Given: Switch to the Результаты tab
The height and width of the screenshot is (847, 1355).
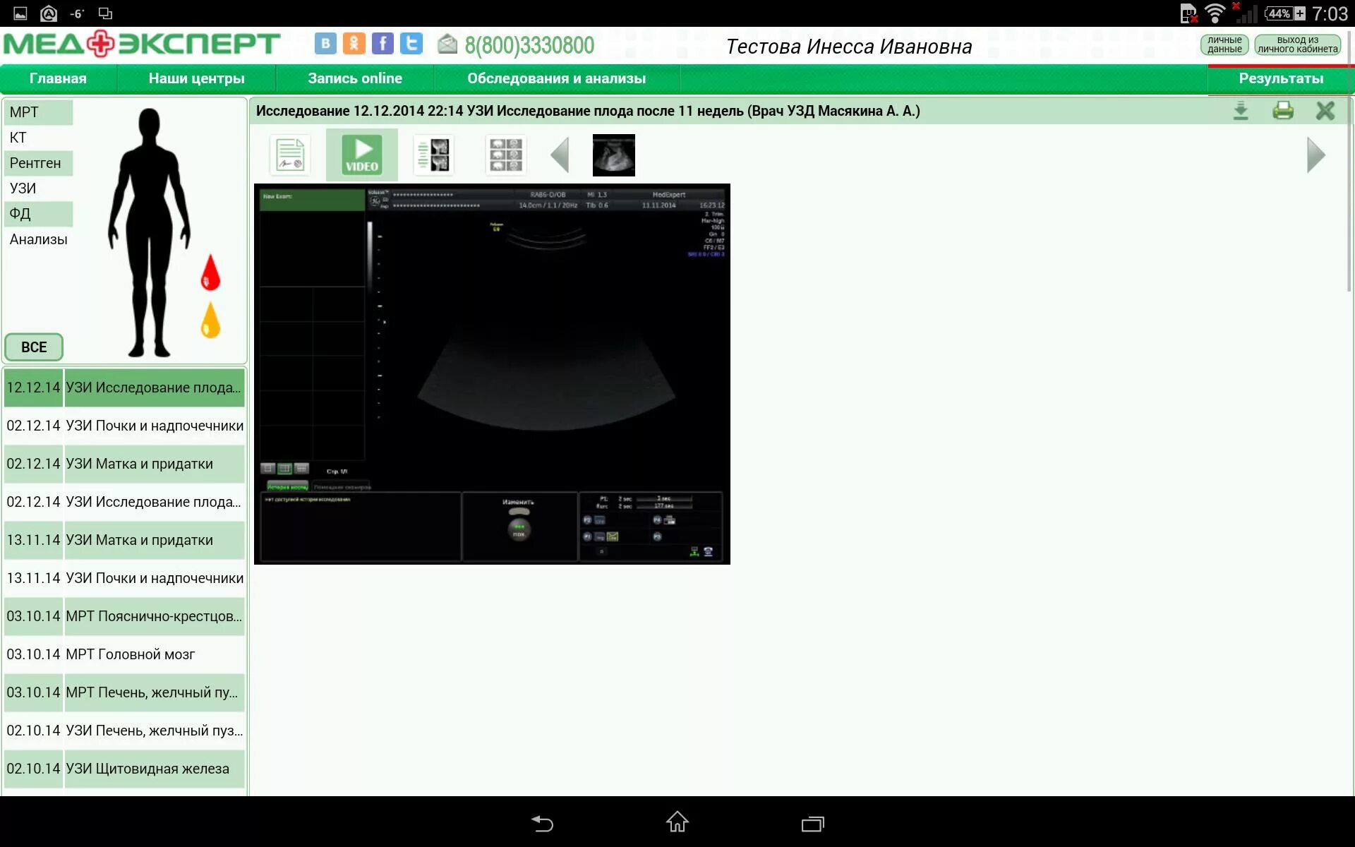Looking at the screenshot, I should pos(1280,78).
